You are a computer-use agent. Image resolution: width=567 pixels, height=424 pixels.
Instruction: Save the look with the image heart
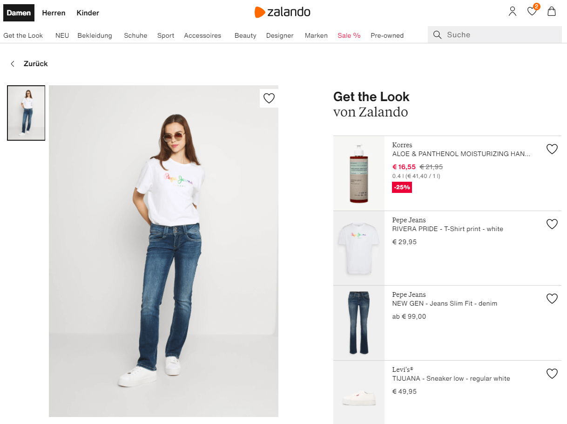click(269, 98)
